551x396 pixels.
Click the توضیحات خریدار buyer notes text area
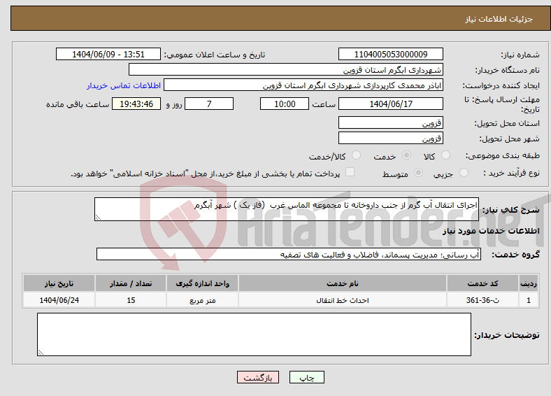click(x=254, y=334)
